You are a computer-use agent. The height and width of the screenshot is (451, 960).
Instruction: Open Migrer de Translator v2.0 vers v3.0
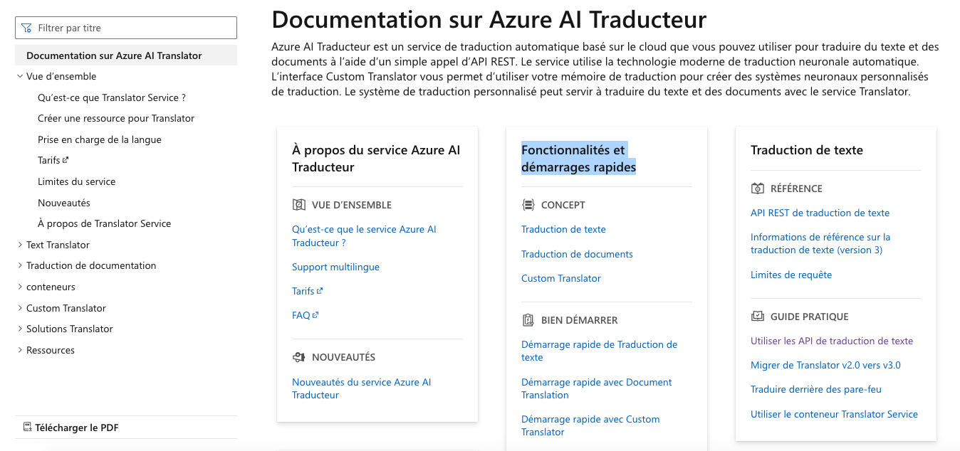[x=825, y=365]
